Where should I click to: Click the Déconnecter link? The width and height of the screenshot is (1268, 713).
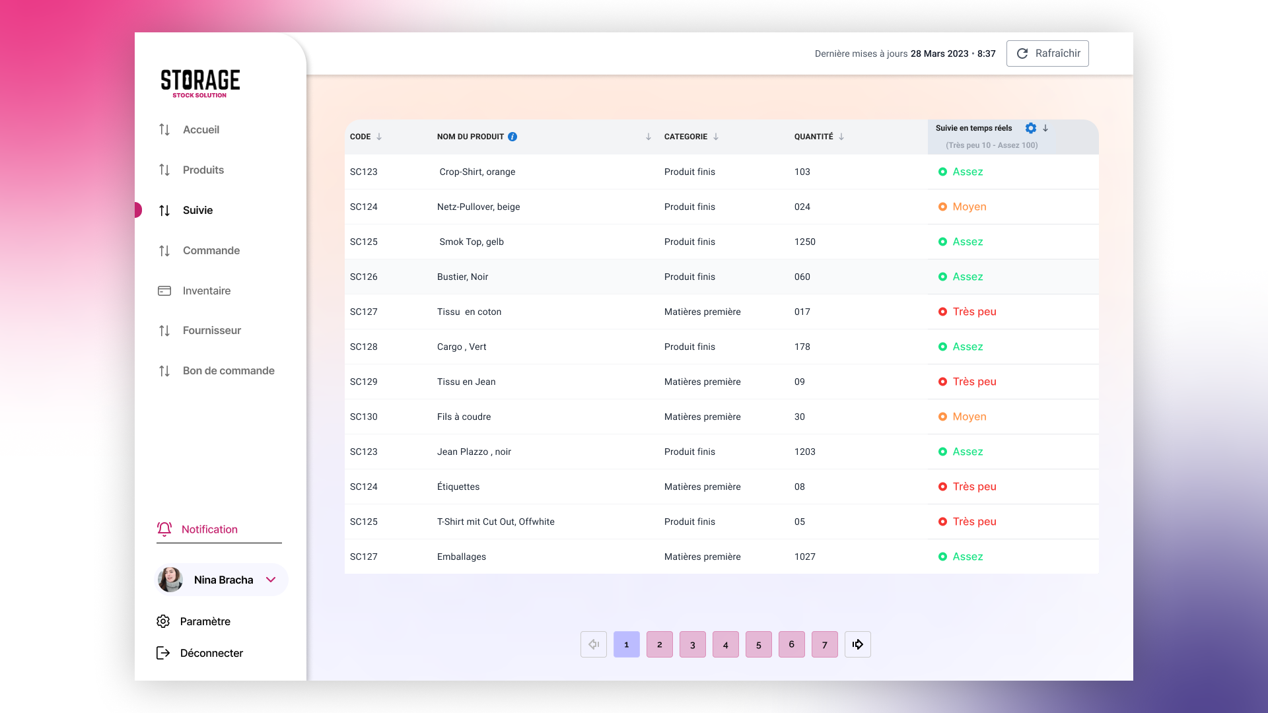click(x=211, y=653)
